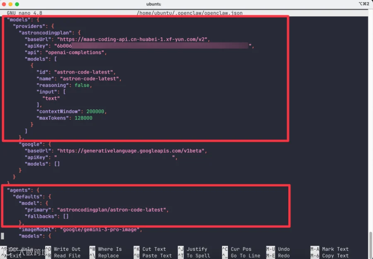Select the Where Is shortcut label
The height and width of the screenshot is (259, 373).
click(x=110, y=249)
